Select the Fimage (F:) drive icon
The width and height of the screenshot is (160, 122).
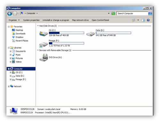(x=44, y=45)
